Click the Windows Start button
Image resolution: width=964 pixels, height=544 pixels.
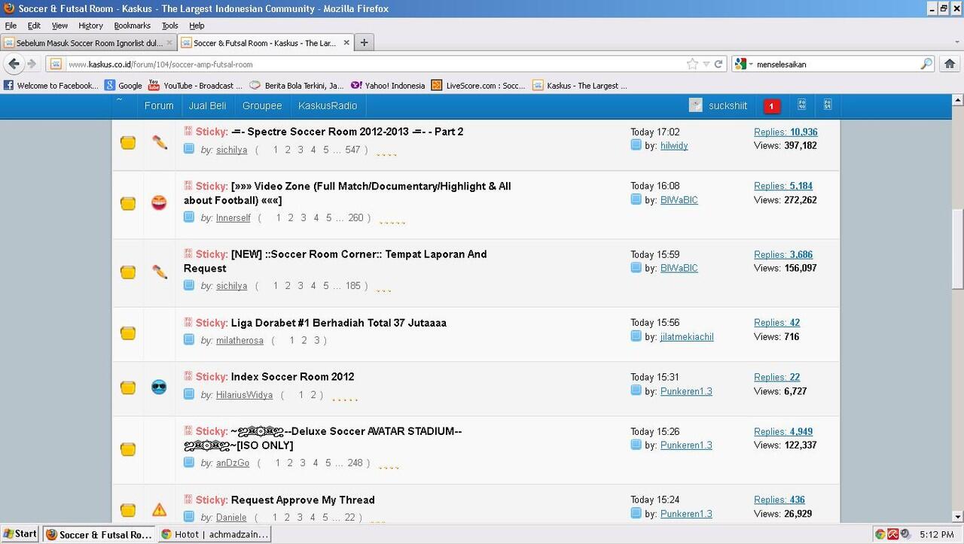20,534
